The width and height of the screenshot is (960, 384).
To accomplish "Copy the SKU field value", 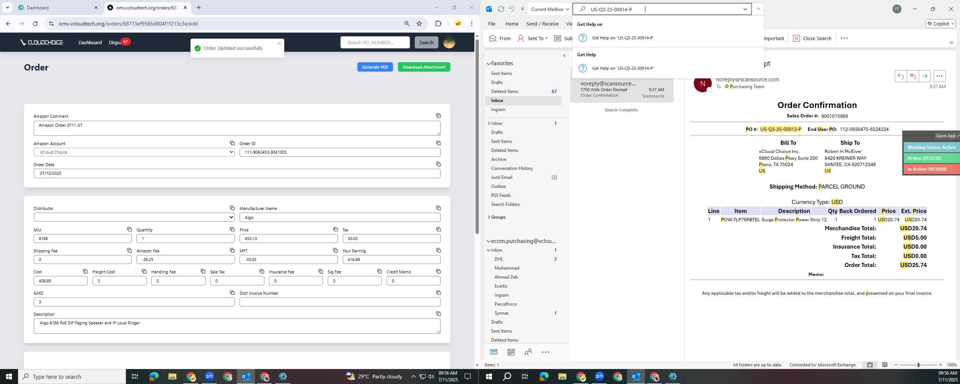I will pyautogui.click(x=129, y=229).
